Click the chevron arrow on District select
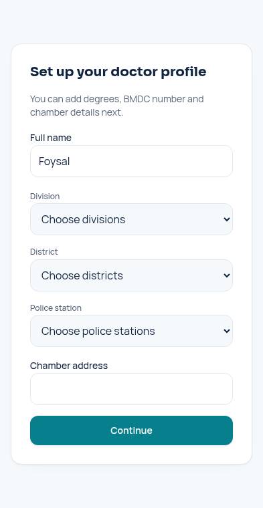Viewport: 263px width, 508px height. pos(227,275)
